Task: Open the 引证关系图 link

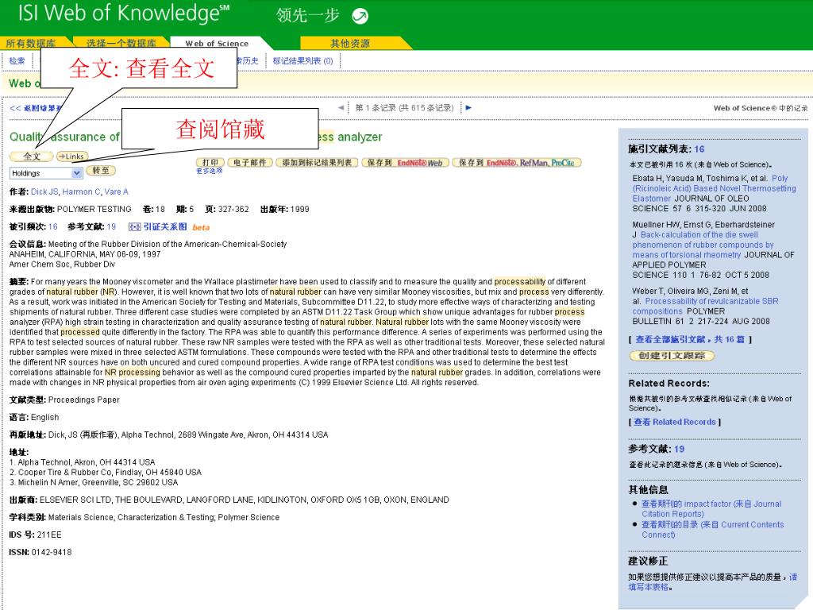Action: tap(165, 226)
